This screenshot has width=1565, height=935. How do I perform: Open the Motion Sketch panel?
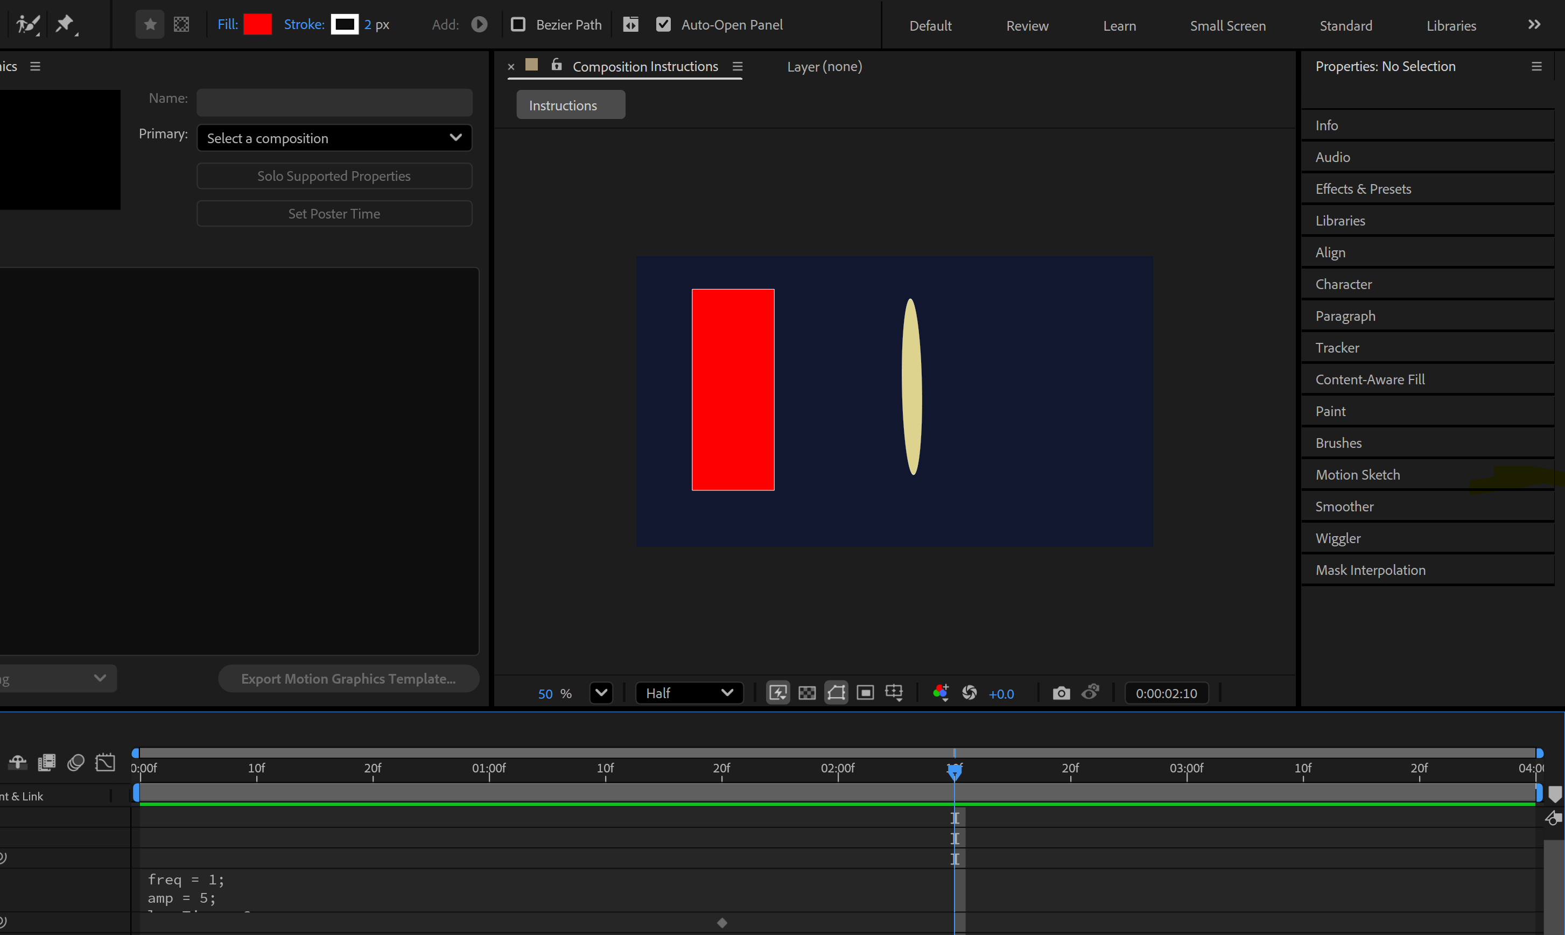(x=1428, y=475)
